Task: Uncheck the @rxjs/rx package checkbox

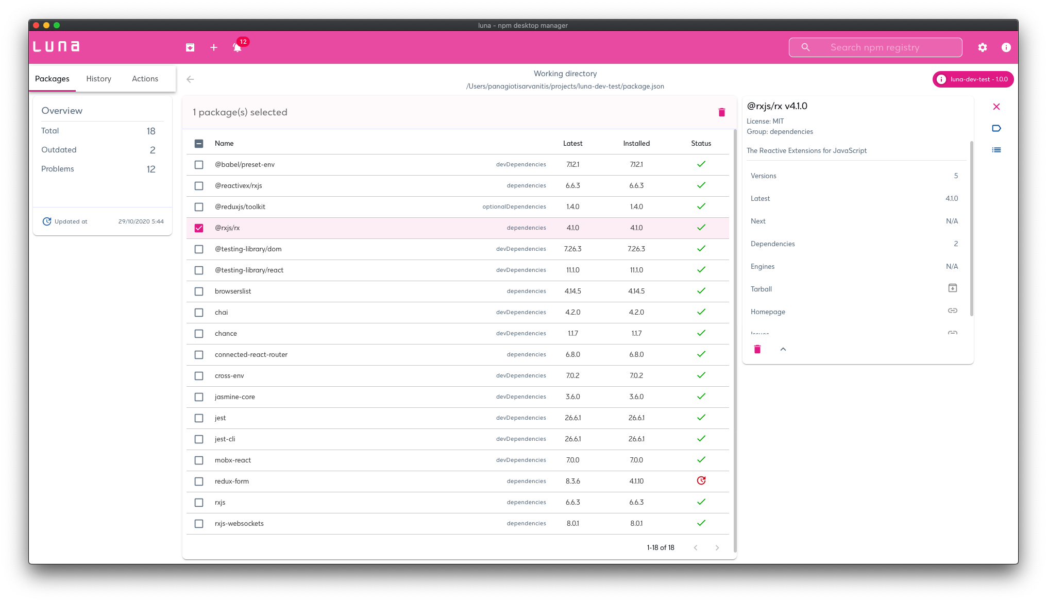Action: coord(199,228)
